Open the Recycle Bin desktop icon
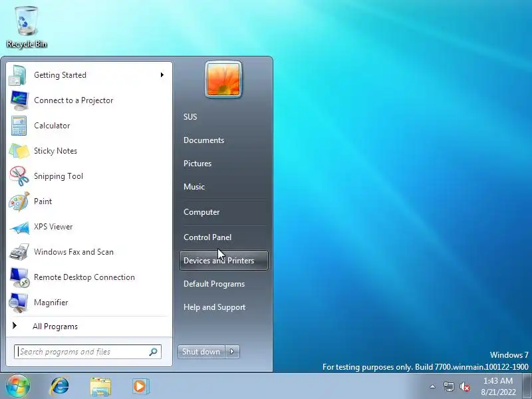The height and width of the screenshot is (399, 532). pos(27,27)
